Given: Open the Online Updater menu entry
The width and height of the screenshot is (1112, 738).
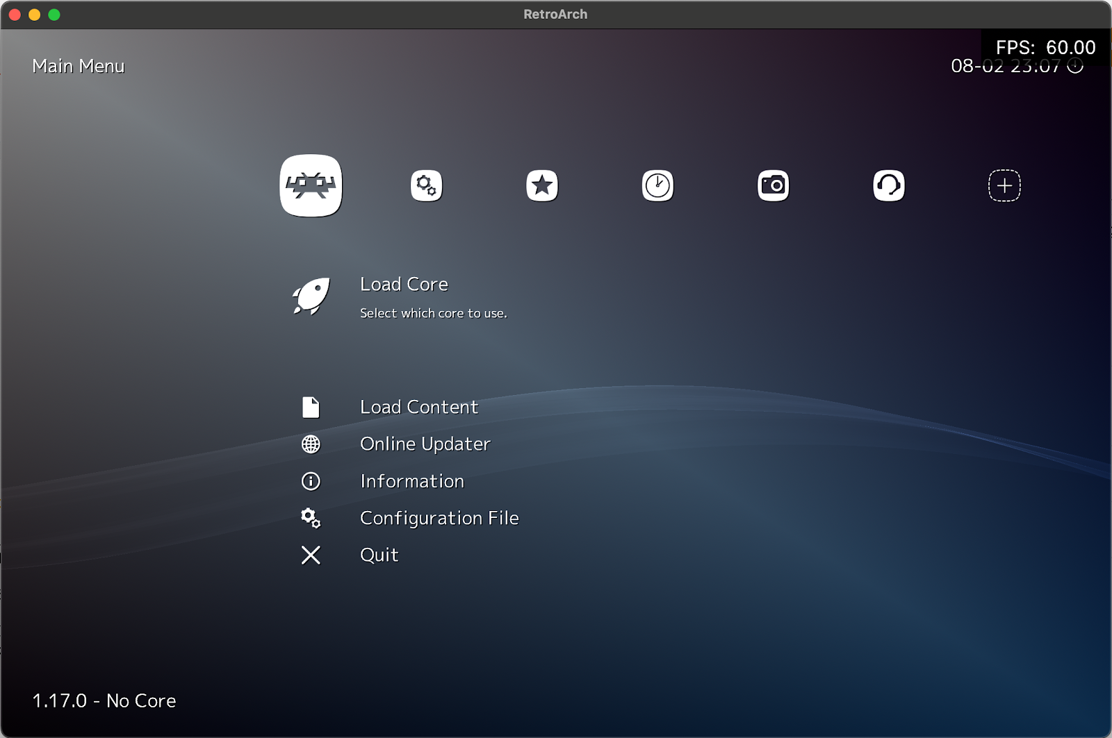Looking at the screenshot, I should coord(425,444).
